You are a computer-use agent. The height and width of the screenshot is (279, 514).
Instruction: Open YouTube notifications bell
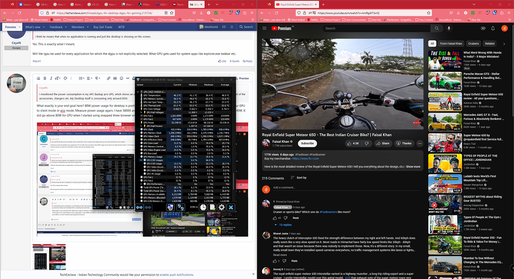click(494, 28)
